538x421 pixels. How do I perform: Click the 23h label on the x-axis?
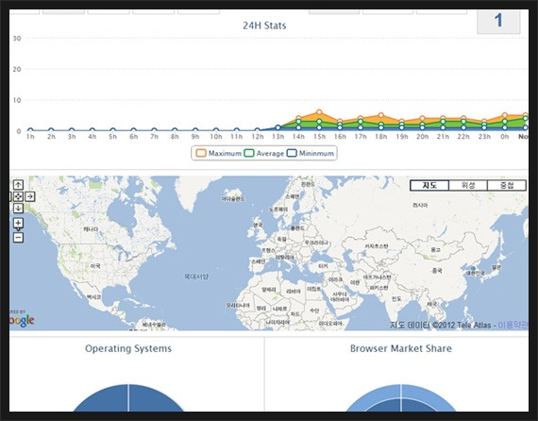pyautogui.click(x=484, y=137)
